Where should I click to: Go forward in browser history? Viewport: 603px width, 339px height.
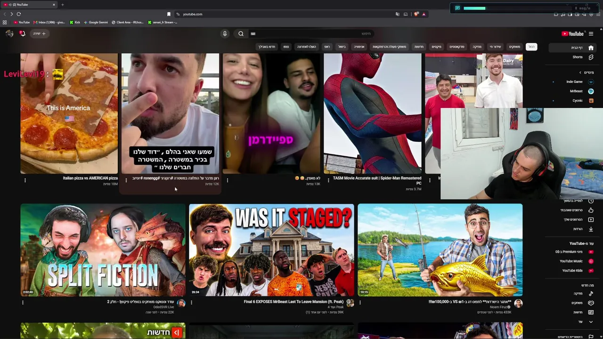tap(11, 14)
